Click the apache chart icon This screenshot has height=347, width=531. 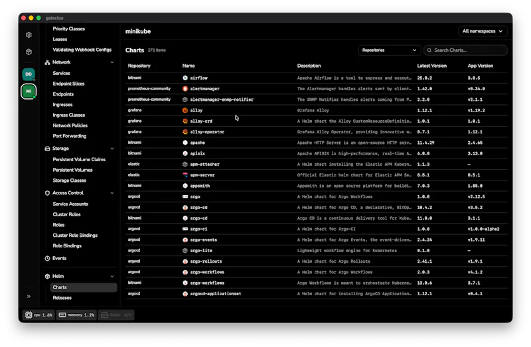185,143
